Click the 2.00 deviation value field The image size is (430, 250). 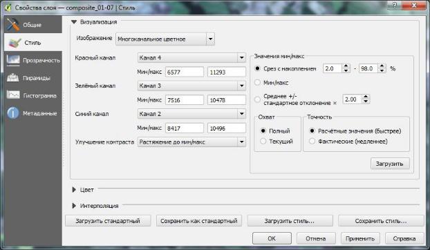tap(353, 99)
